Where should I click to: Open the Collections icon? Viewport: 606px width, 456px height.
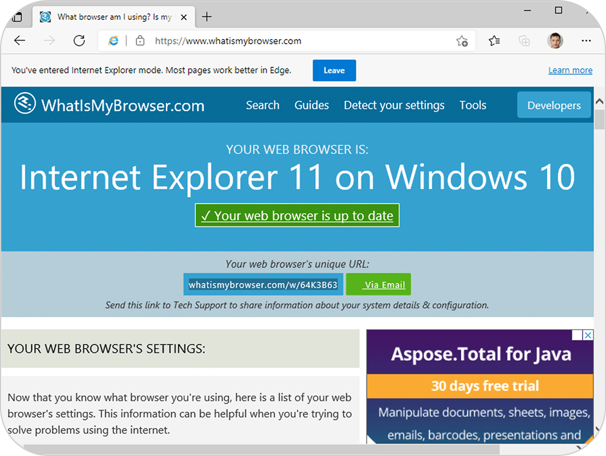524,40
